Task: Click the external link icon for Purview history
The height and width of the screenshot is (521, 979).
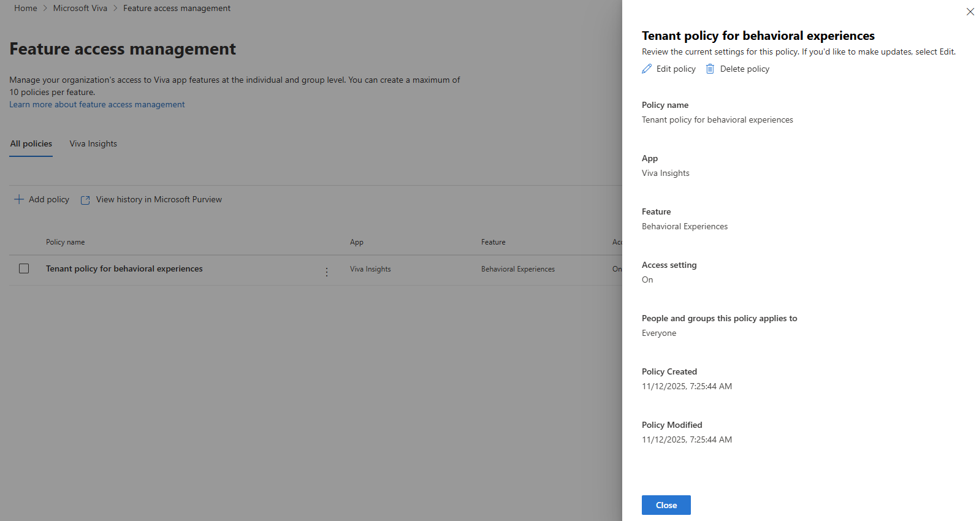Action: [x=85, y=200]
